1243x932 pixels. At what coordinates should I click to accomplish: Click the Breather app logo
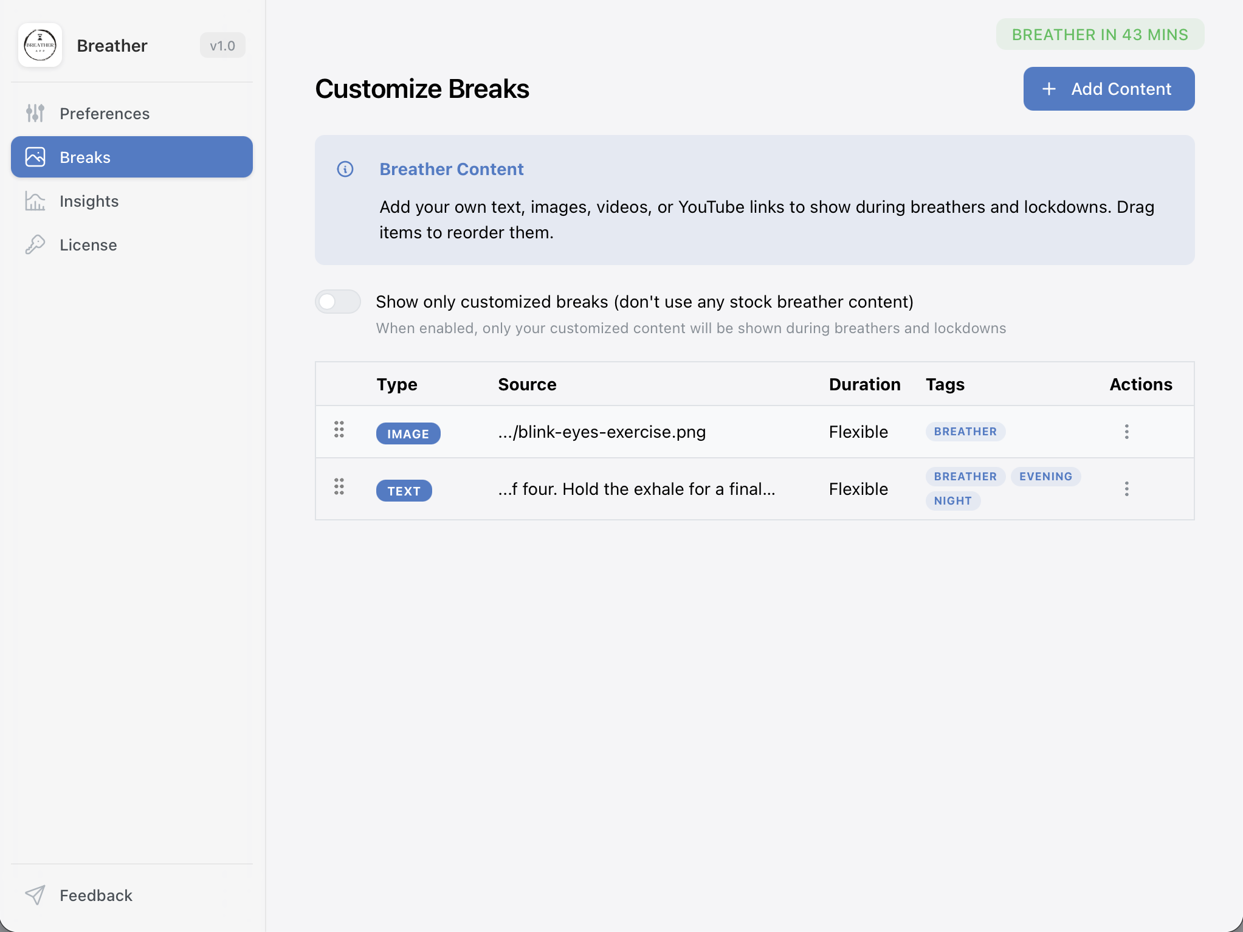[x=40, y=45]
